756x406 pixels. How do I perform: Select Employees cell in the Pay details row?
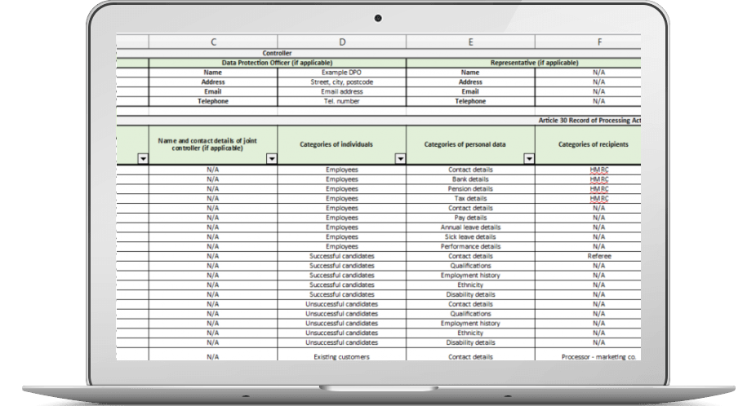point(342,218)
